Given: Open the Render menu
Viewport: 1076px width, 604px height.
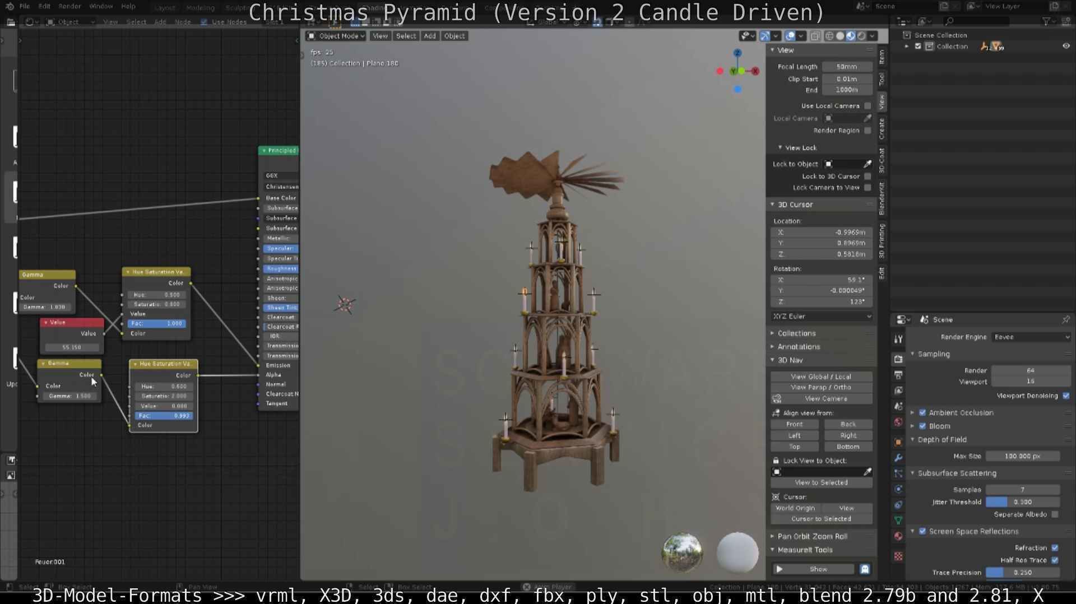Looking at the screenshot, I should [x=69, y=6].
